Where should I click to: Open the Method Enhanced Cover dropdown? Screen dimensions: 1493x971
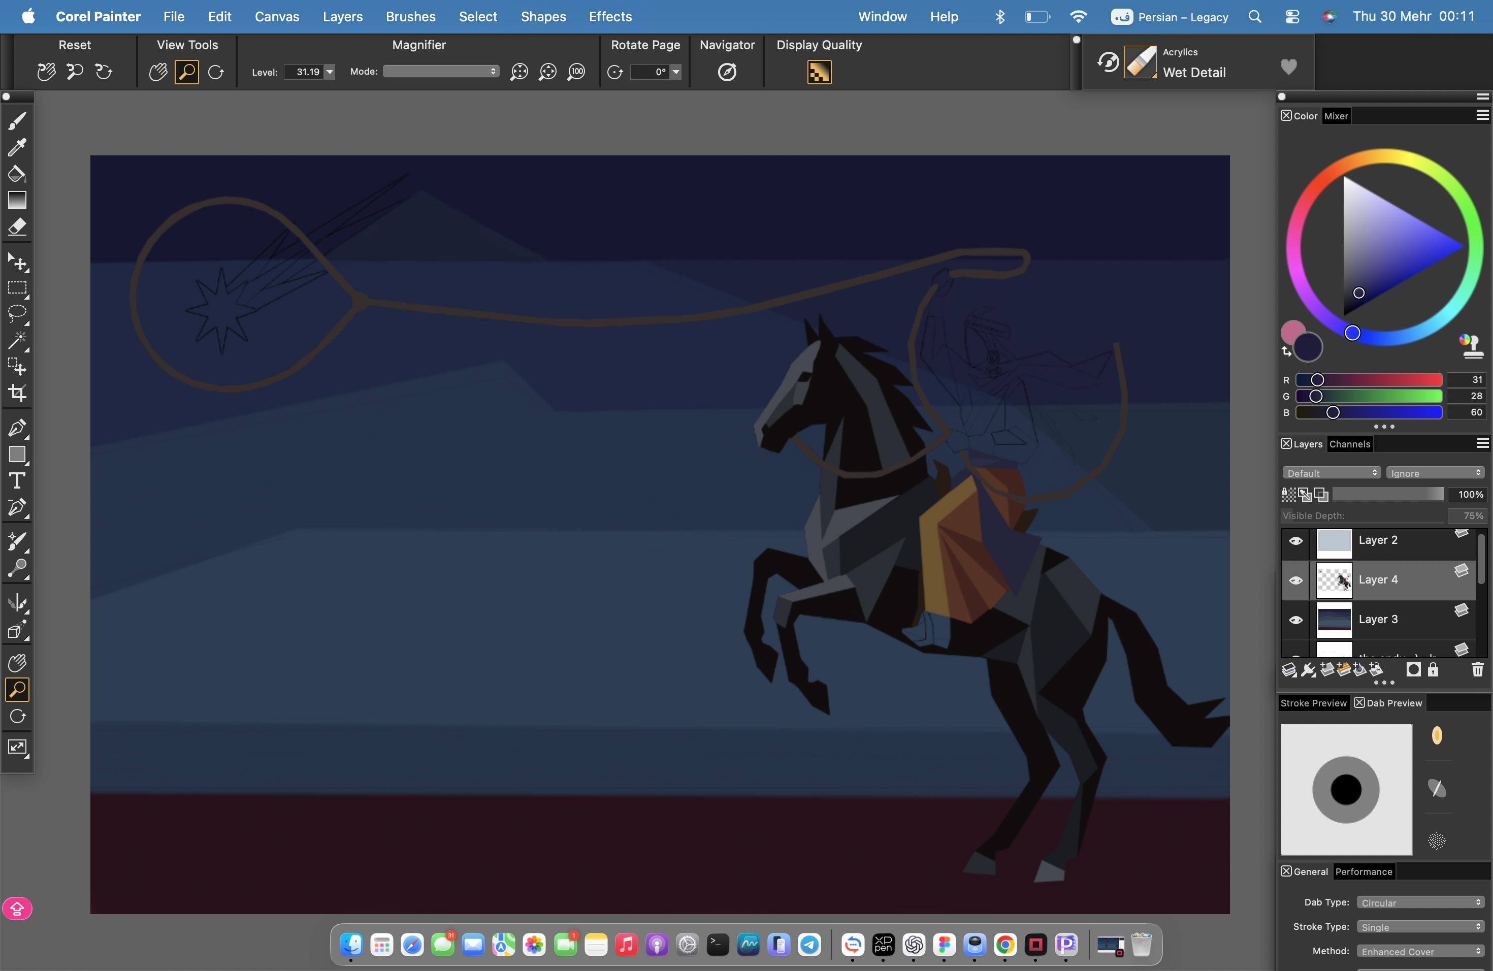(x=1420, y=951)
